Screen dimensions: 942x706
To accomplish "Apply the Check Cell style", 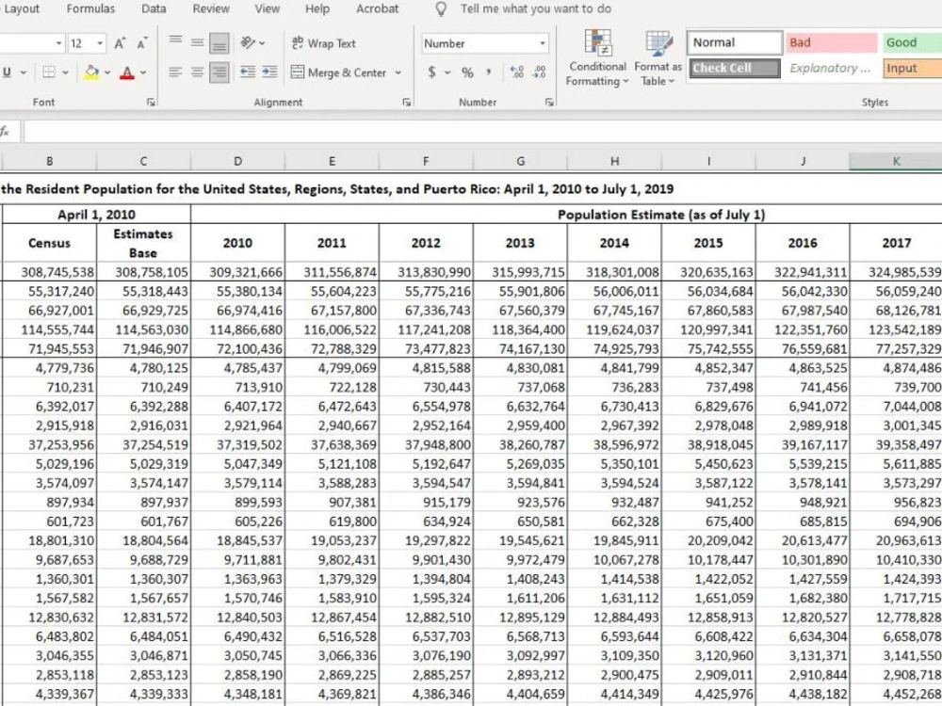I will (735, 68).
